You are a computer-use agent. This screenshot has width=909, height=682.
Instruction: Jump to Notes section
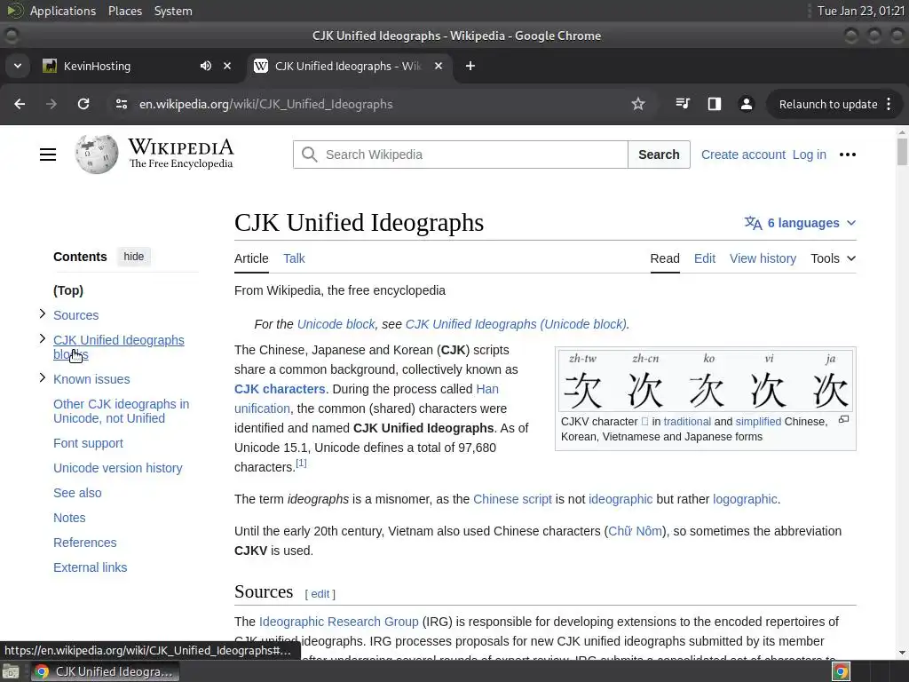(x=69, y=518)
